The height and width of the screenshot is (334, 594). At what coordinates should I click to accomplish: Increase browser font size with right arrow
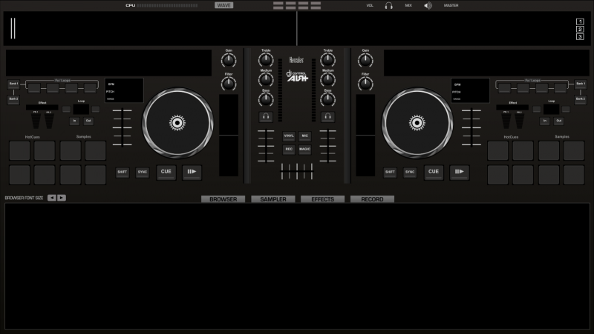point(62,198)
